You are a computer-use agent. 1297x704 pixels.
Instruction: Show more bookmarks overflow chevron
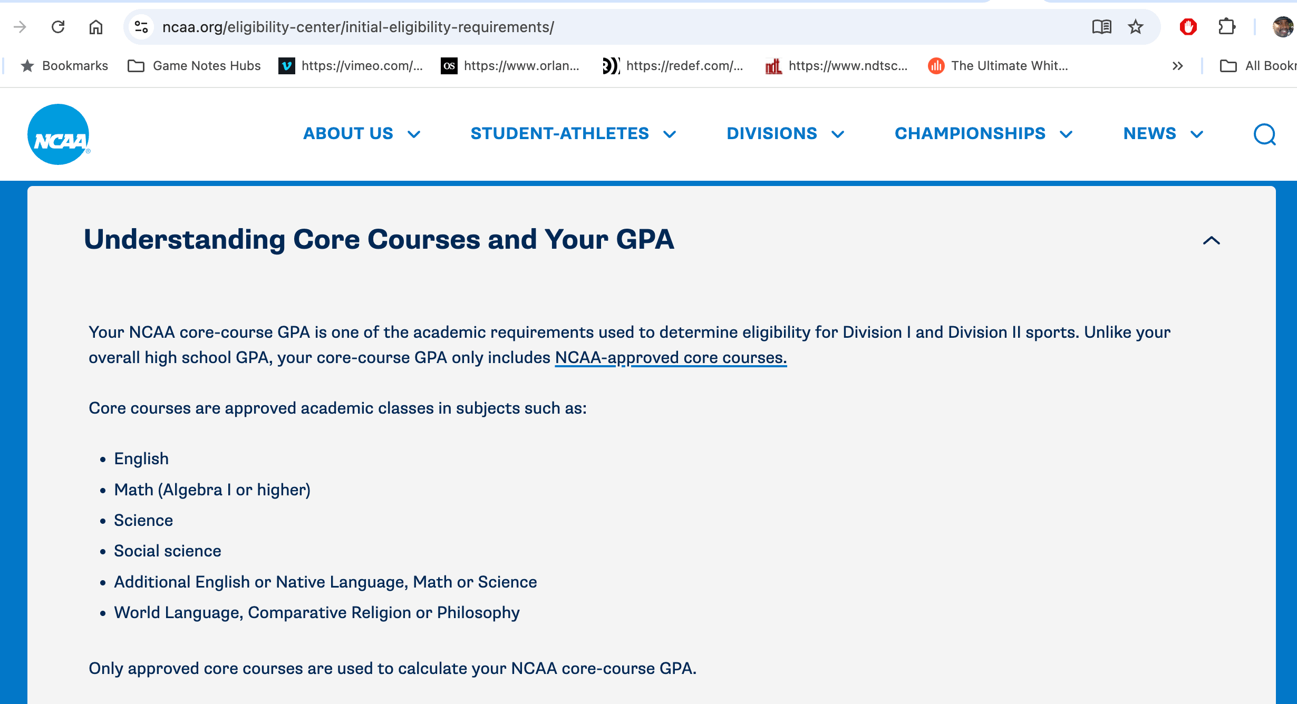tap(1177, 66)
